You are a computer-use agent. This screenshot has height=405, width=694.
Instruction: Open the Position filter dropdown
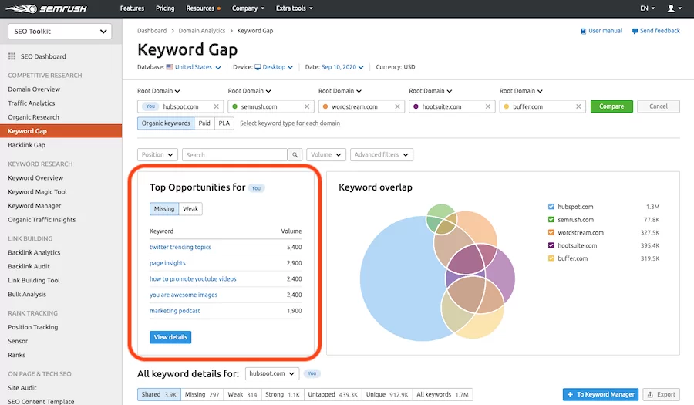pos(157,154)
